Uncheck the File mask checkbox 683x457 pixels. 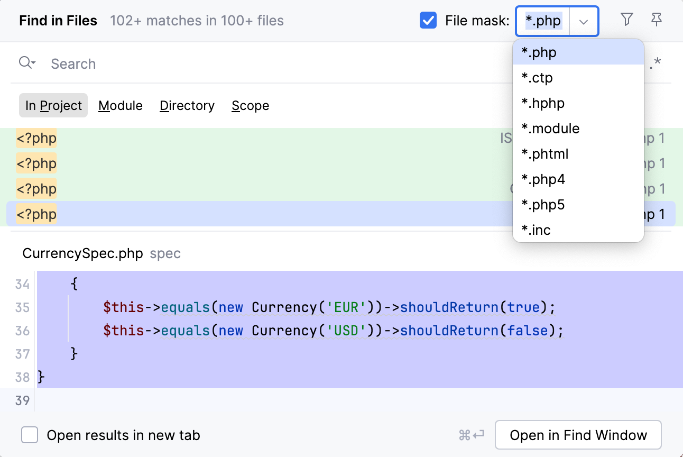(428, 21)
